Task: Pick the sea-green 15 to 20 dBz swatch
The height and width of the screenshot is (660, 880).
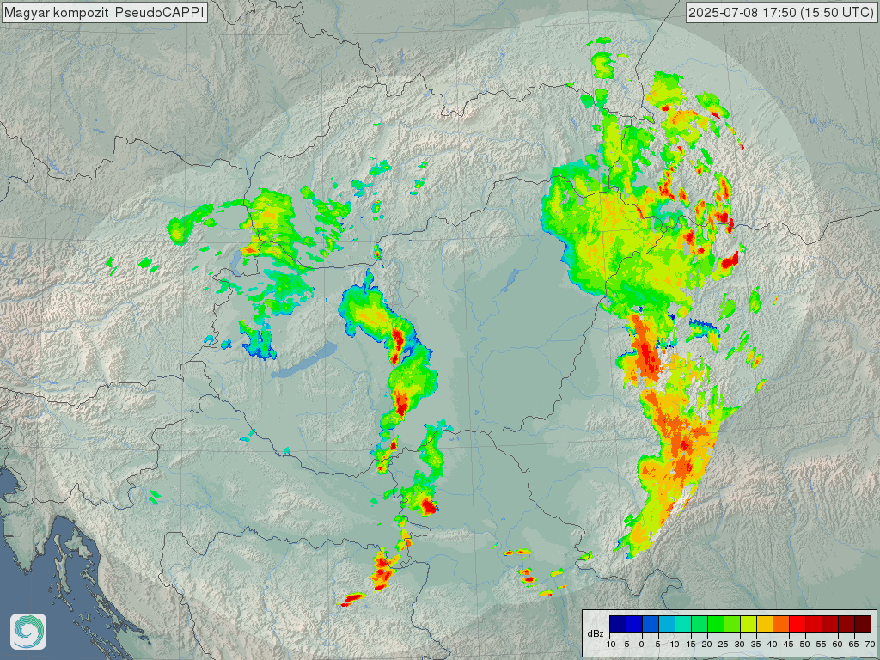Action: tap(700, 624)
